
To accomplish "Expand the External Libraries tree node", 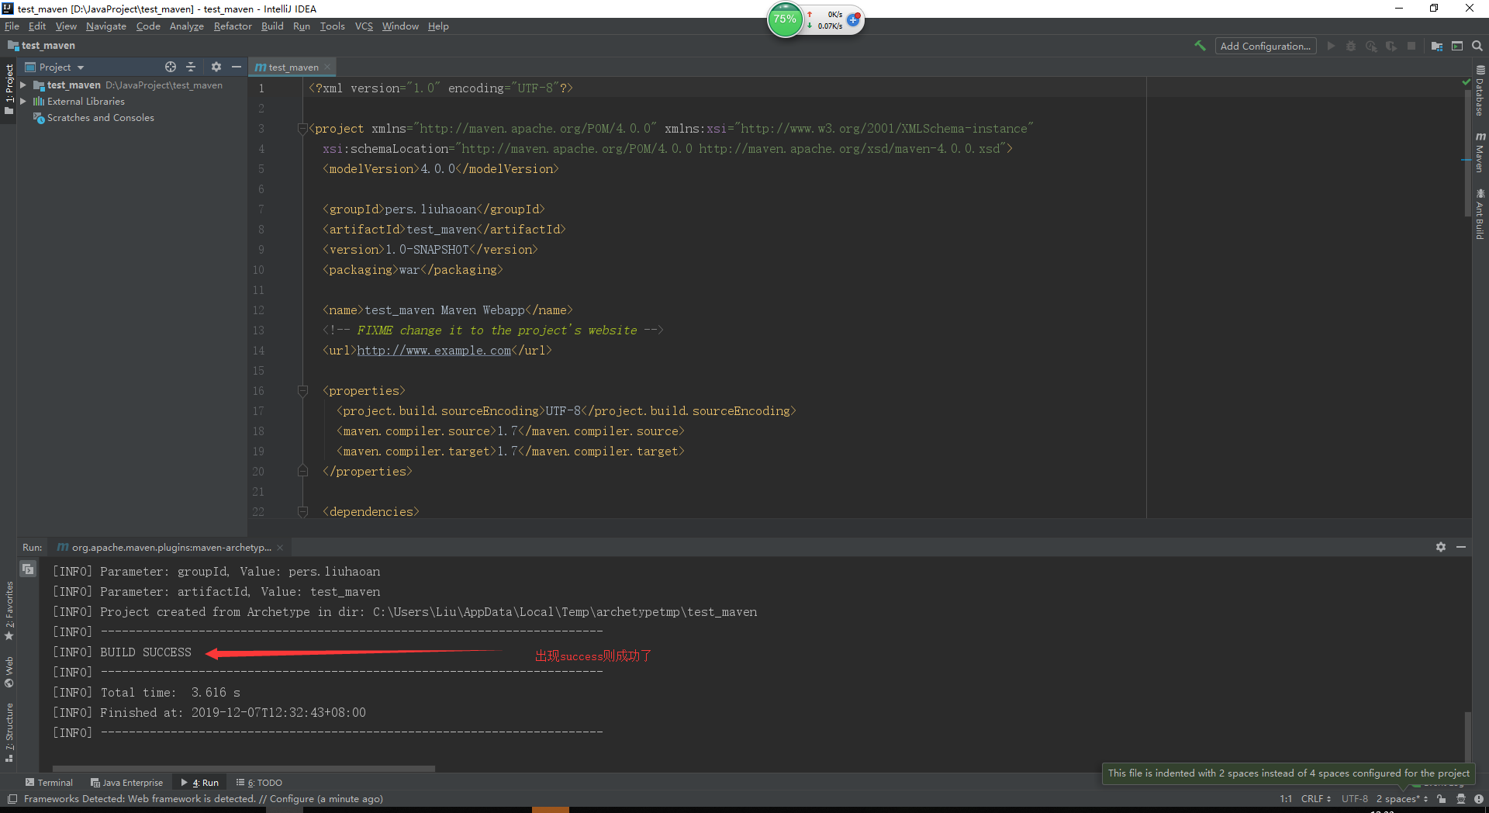I will [x=23, y=102].
